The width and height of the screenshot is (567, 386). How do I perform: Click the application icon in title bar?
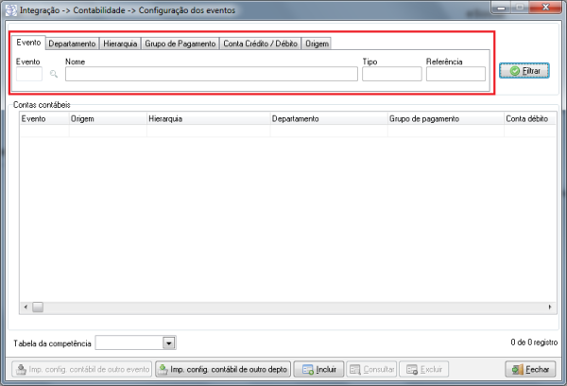(10, 9)
